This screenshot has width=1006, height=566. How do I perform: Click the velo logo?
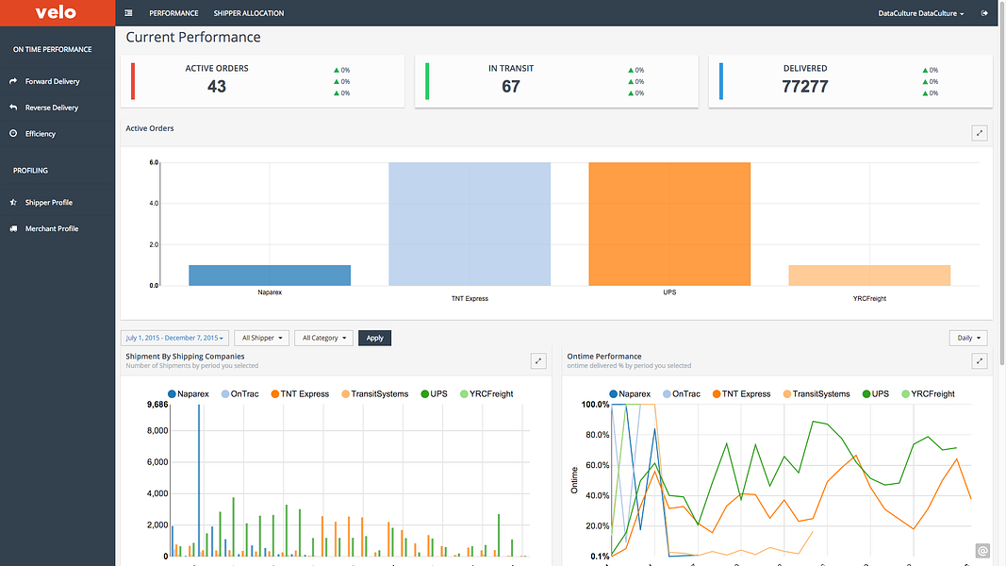(56, 13)
